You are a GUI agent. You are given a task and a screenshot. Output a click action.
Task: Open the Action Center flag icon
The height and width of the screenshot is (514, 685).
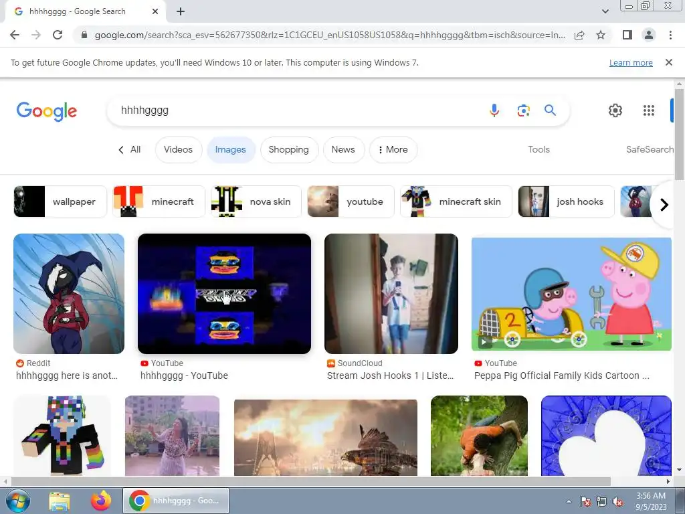(585, 501)
